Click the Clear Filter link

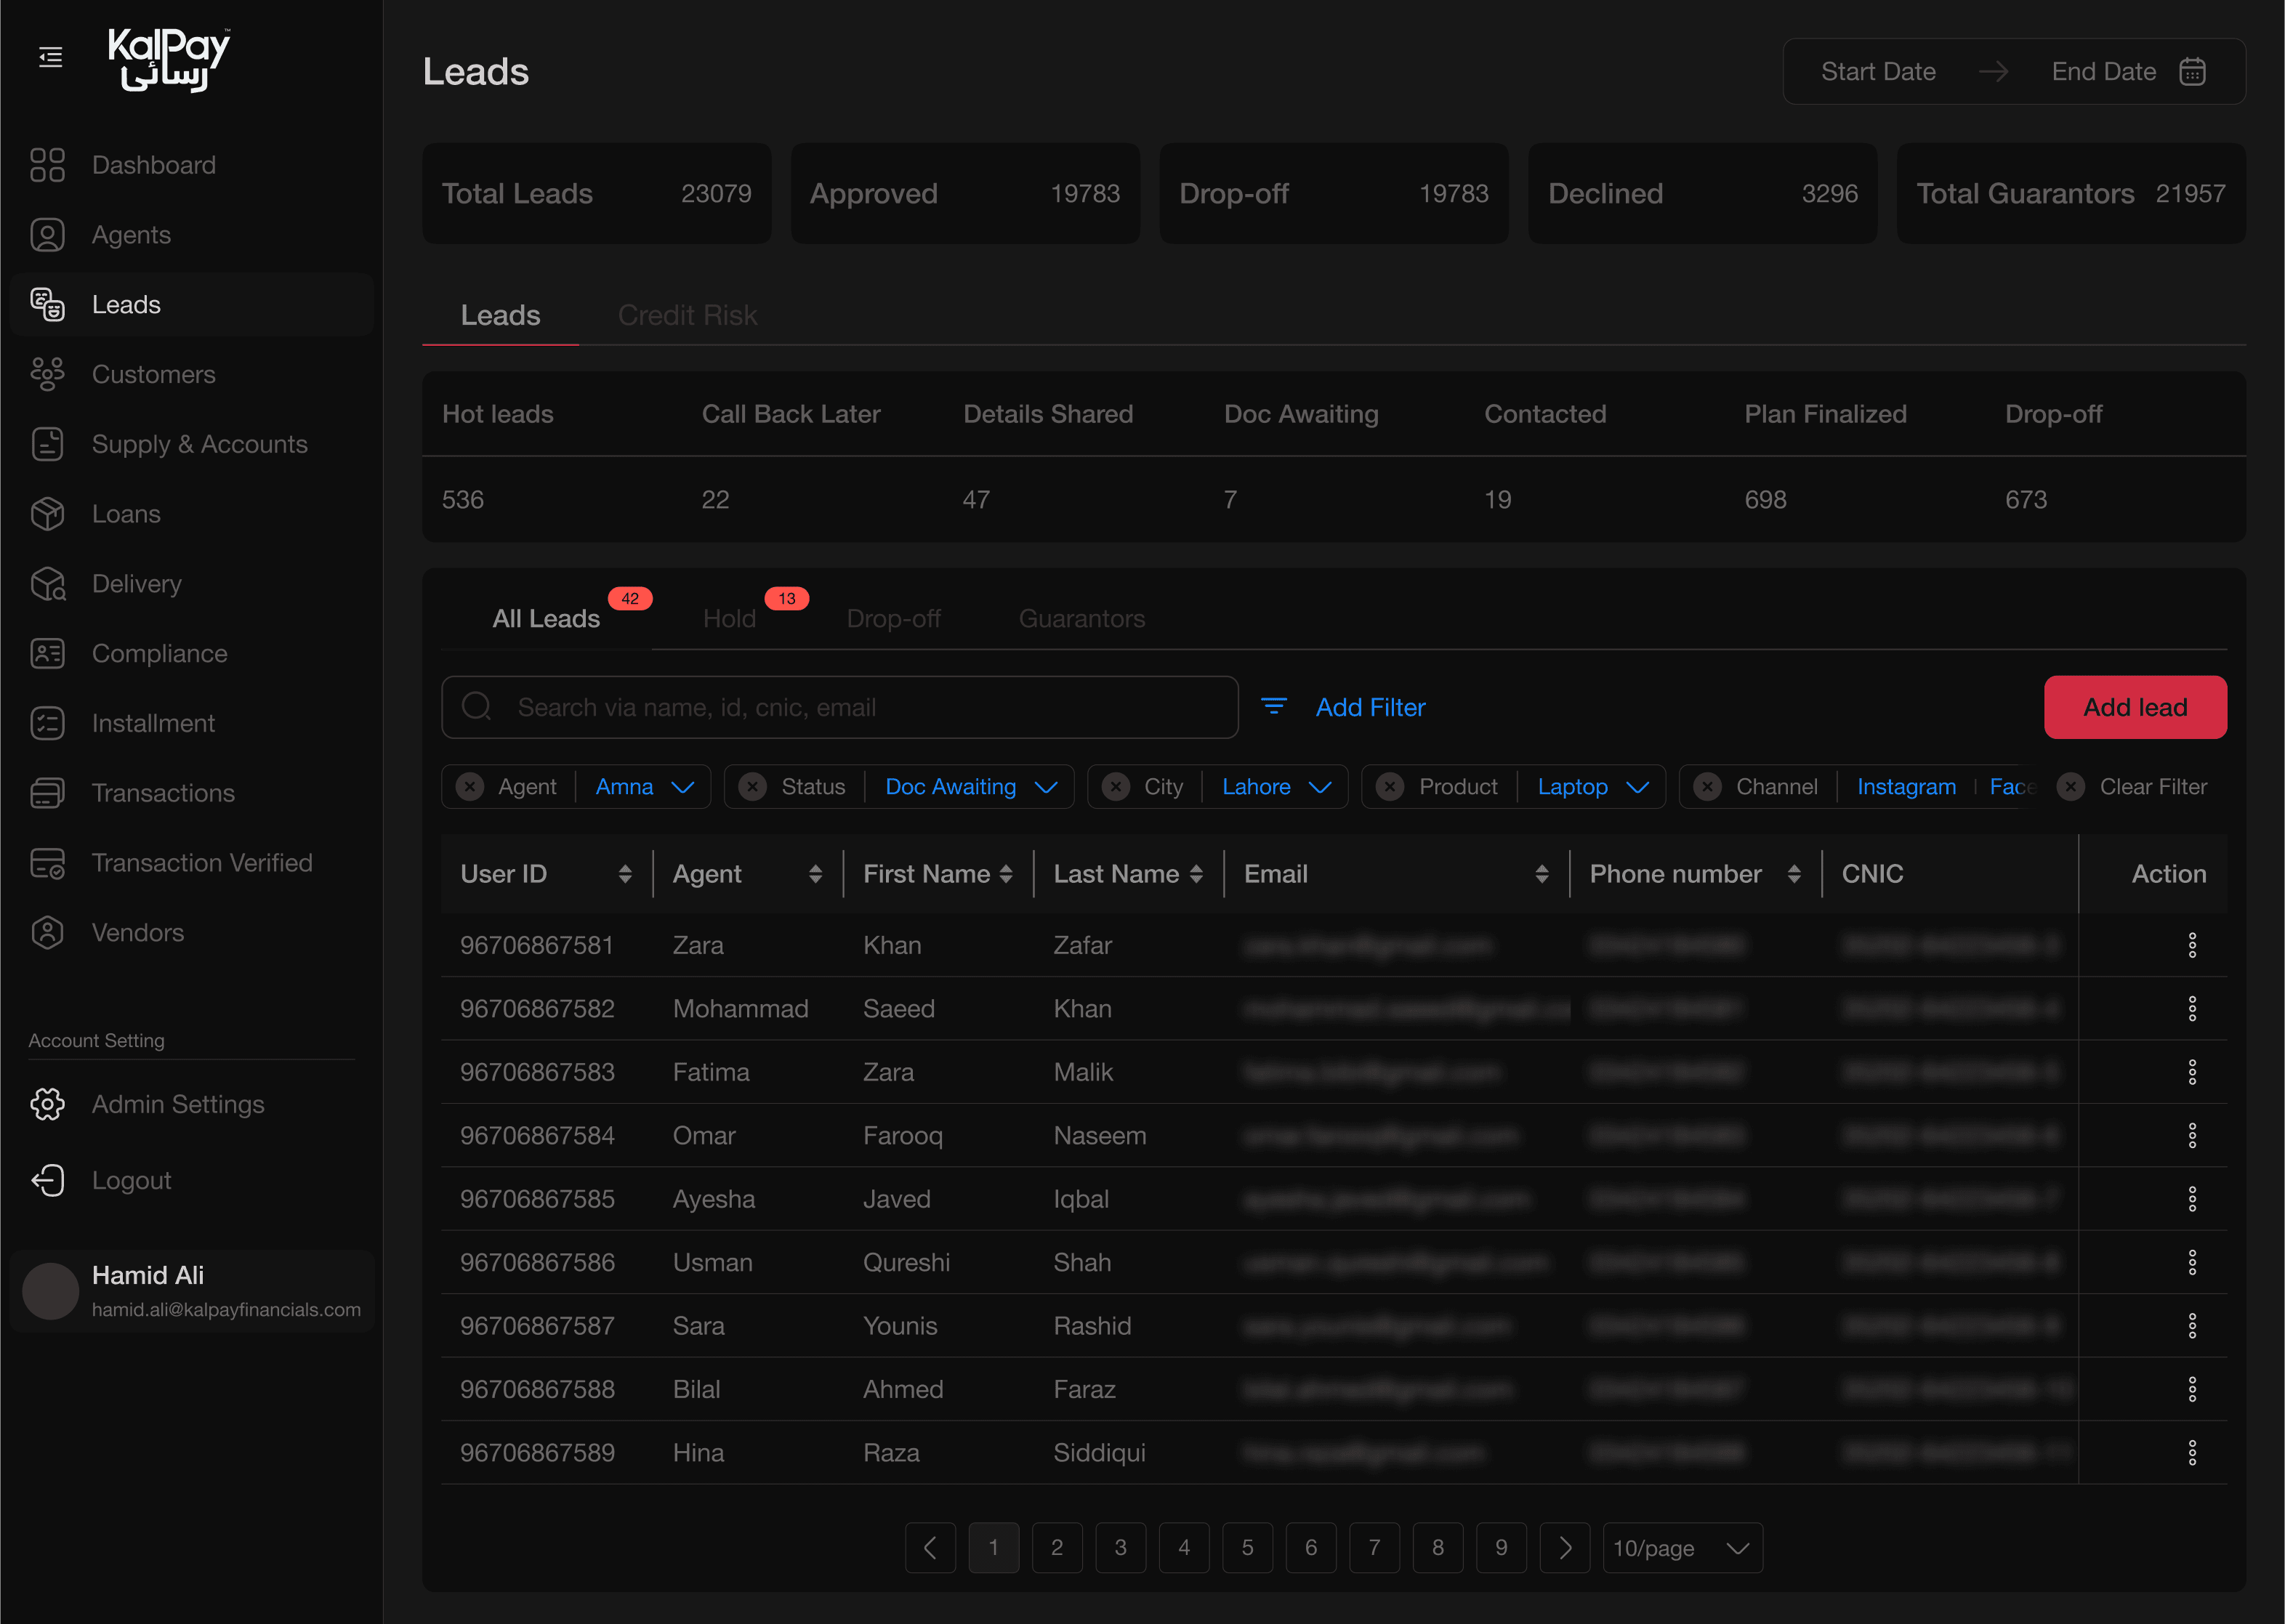point(2153,787)
